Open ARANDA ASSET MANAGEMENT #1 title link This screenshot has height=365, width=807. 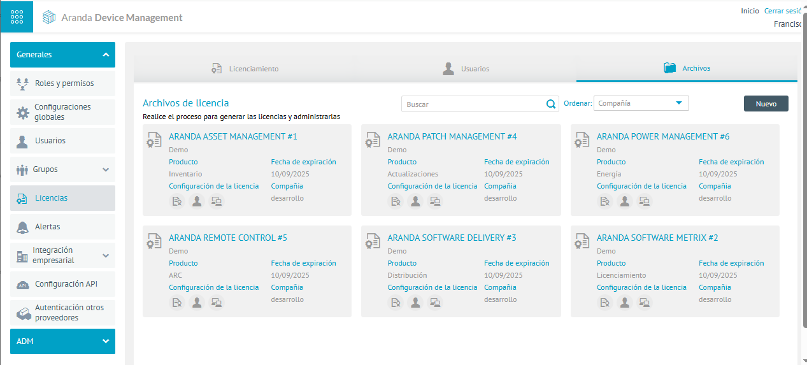[x=233, y=136]
